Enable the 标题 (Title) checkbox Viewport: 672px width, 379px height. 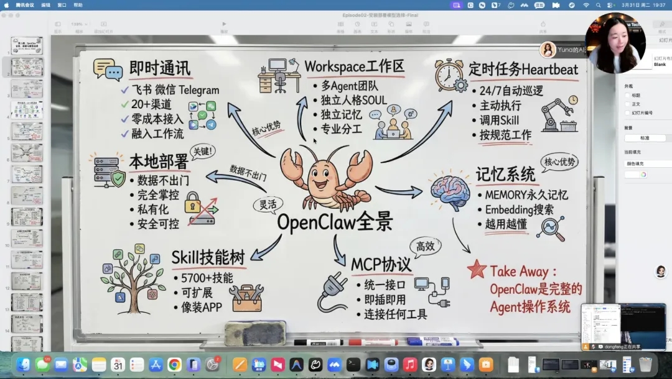[627, 95]
